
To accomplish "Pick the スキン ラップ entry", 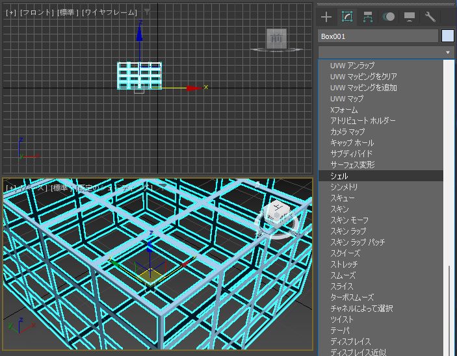I will pyautogui.click(x=348, y=231).
